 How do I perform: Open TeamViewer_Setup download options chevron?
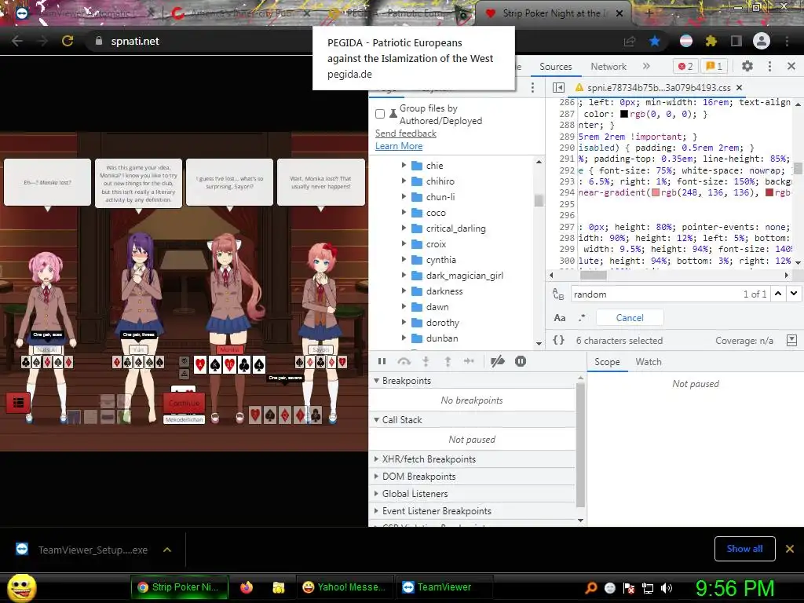[166, 550]
